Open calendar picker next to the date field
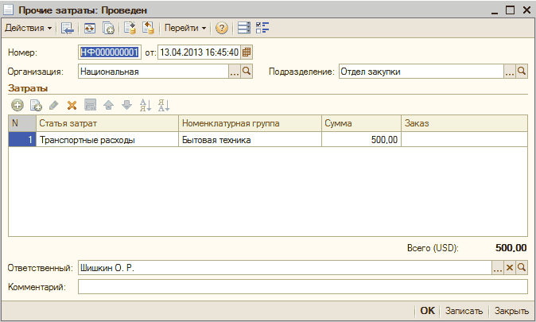This screenshot has width=536, height=322. coord(247,52)
